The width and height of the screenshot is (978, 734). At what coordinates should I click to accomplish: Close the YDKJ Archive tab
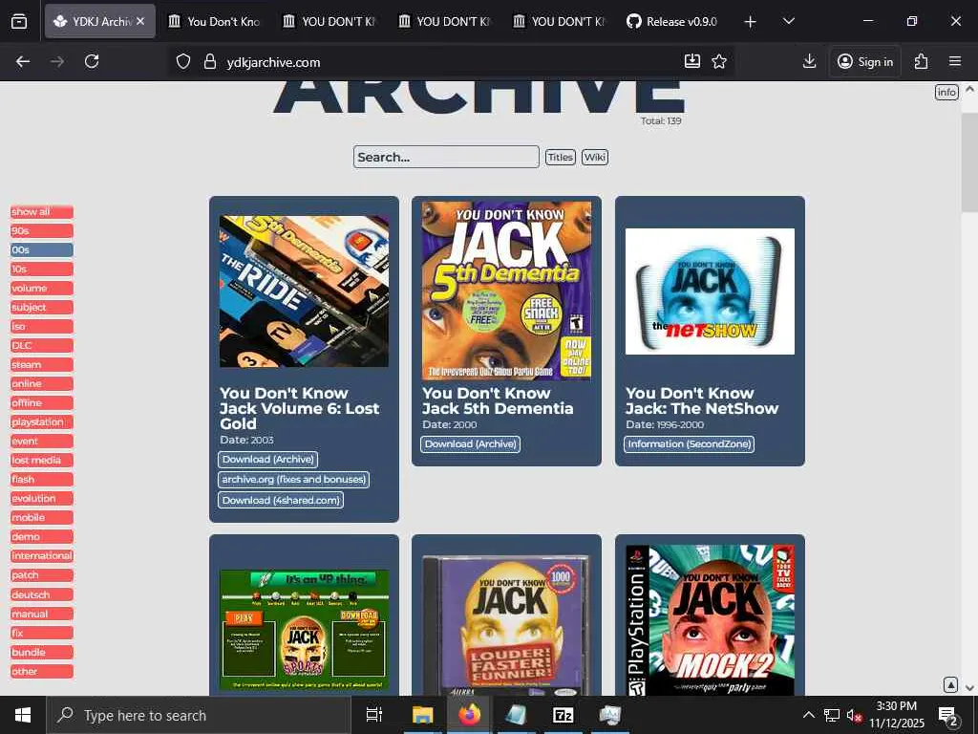pos(140,21)
